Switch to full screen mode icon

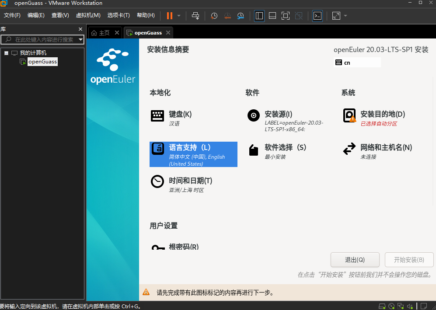tap(286, 16)
